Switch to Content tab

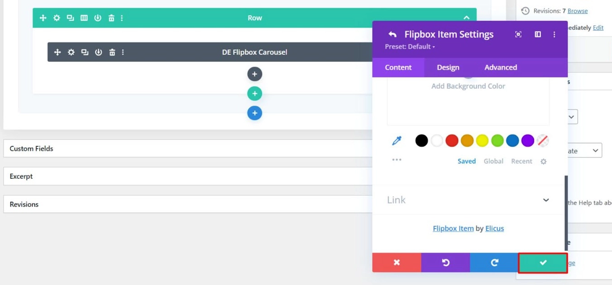point(398,67)
